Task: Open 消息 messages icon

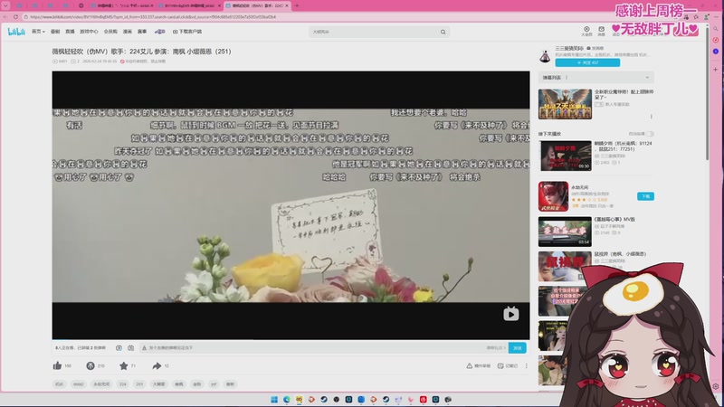Action: [x=601, y=31]
